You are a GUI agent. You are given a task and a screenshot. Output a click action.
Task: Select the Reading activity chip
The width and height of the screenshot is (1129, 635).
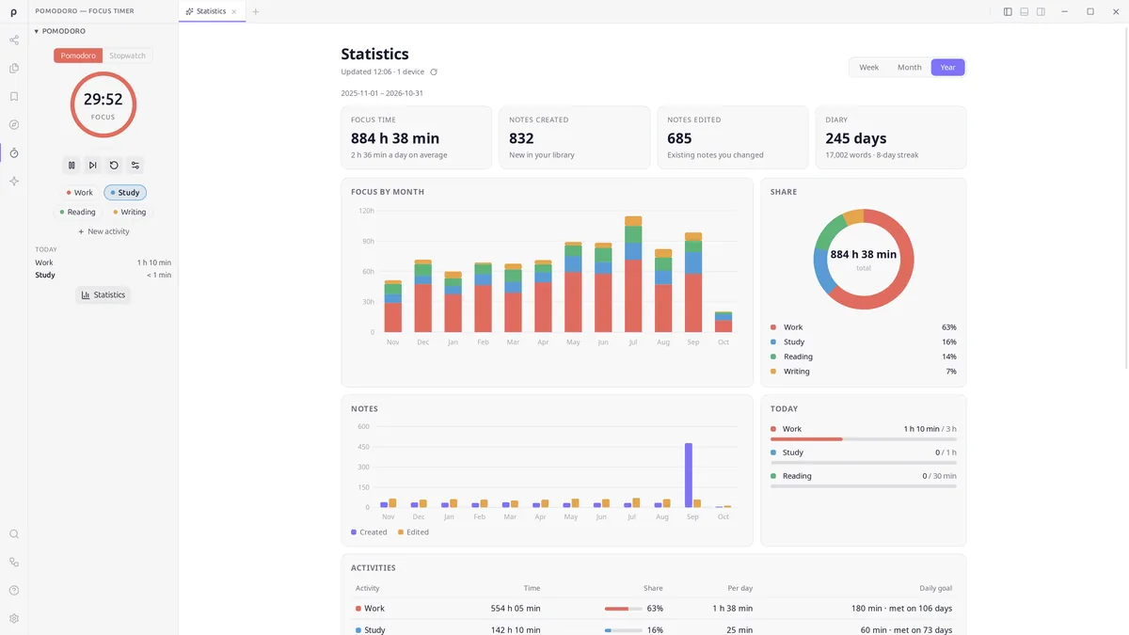[x=78, y=213]
